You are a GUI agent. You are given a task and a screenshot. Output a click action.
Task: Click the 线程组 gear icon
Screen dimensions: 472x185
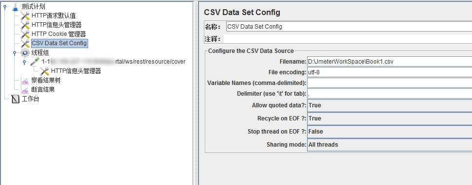25,53
